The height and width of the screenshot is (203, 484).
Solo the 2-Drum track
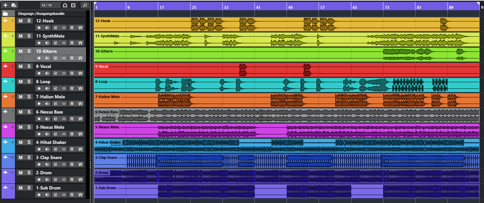(29, 173)
